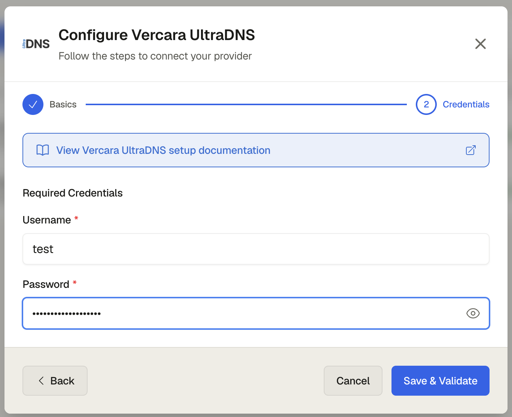Open the Vercara UltraDNS setup documentation link

pos(256,150)
